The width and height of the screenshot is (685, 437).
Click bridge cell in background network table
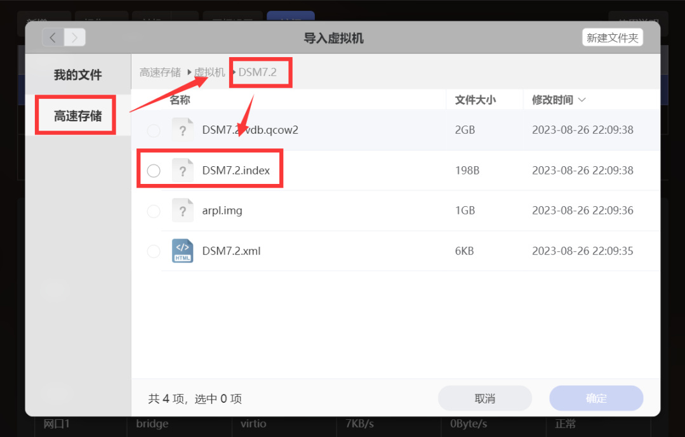point(152,424)
